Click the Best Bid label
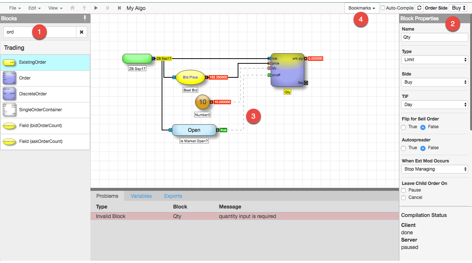 [x=190, y=90]
